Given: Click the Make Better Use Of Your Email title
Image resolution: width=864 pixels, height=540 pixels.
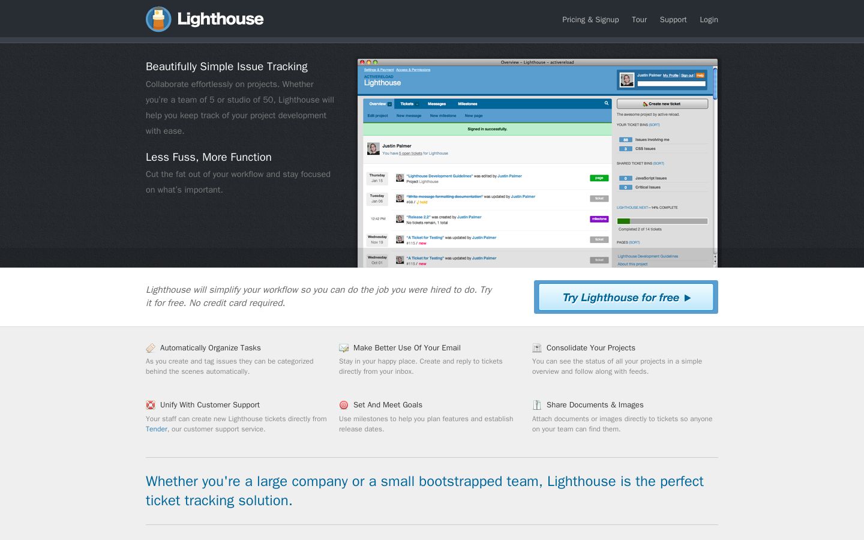Looking at the screenshot, I should (x=407, y=348).
